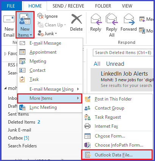Click the Forward envelope icon

coord(129,19)
